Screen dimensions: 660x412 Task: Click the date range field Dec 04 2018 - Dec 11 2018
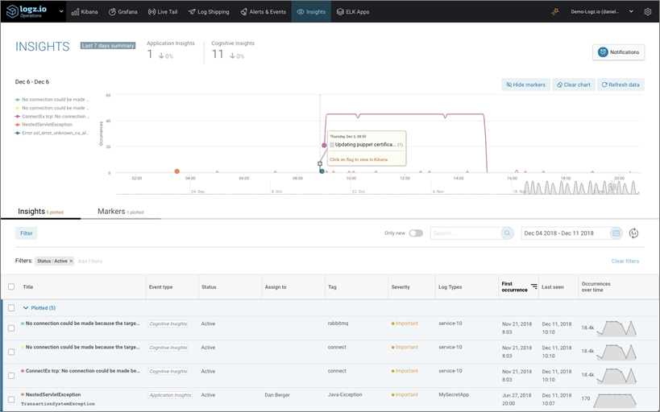[565, 233]
